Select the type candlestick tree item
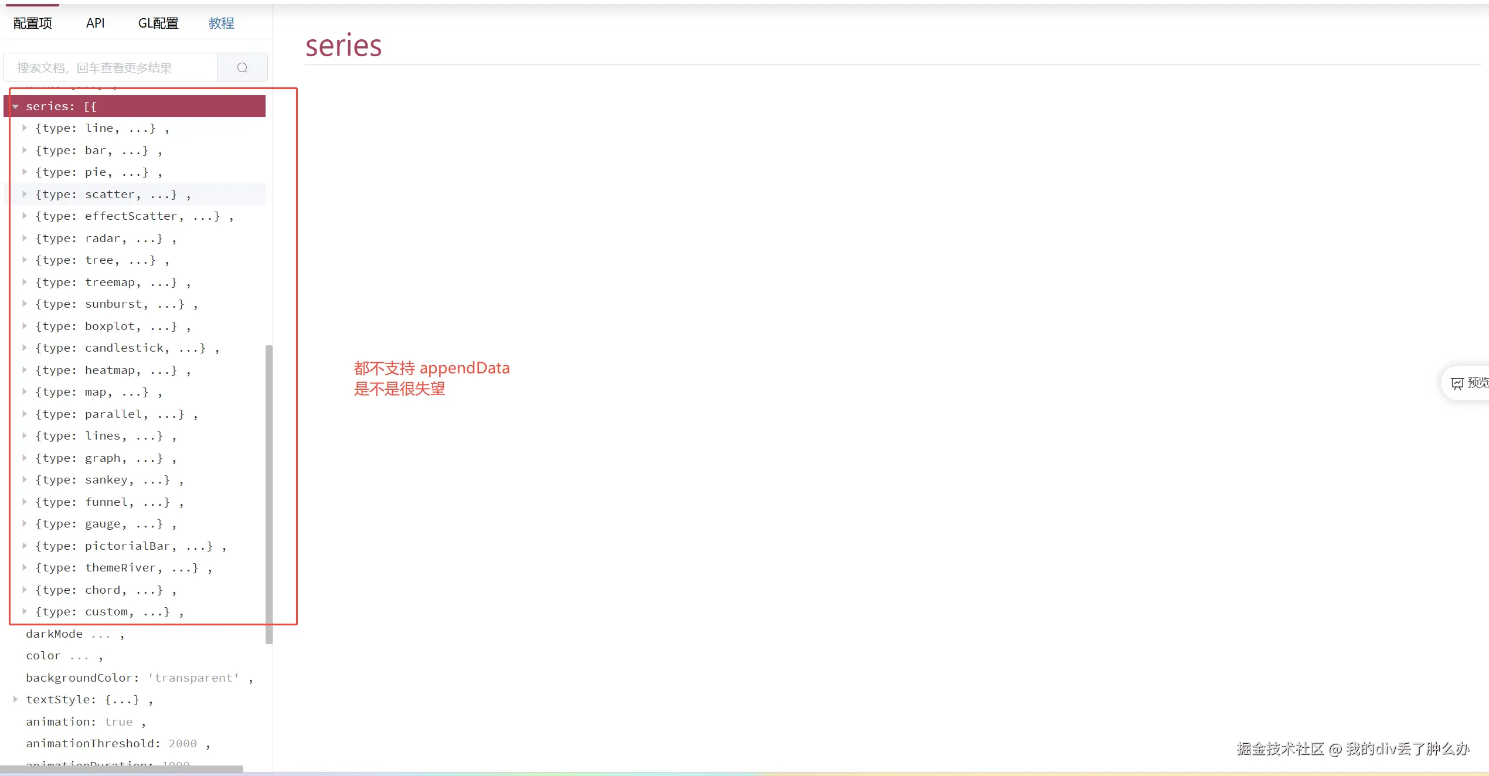 tap(120, 348)
